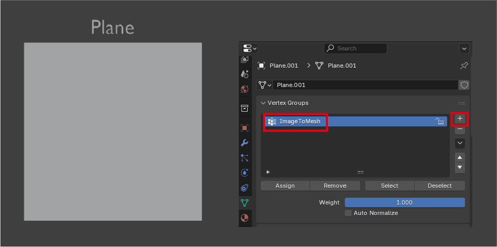Enable the Auto Normalize checkbox
The height and width of the screenshot is (247, 497).
pyautogui.click(x=348, y=213)
